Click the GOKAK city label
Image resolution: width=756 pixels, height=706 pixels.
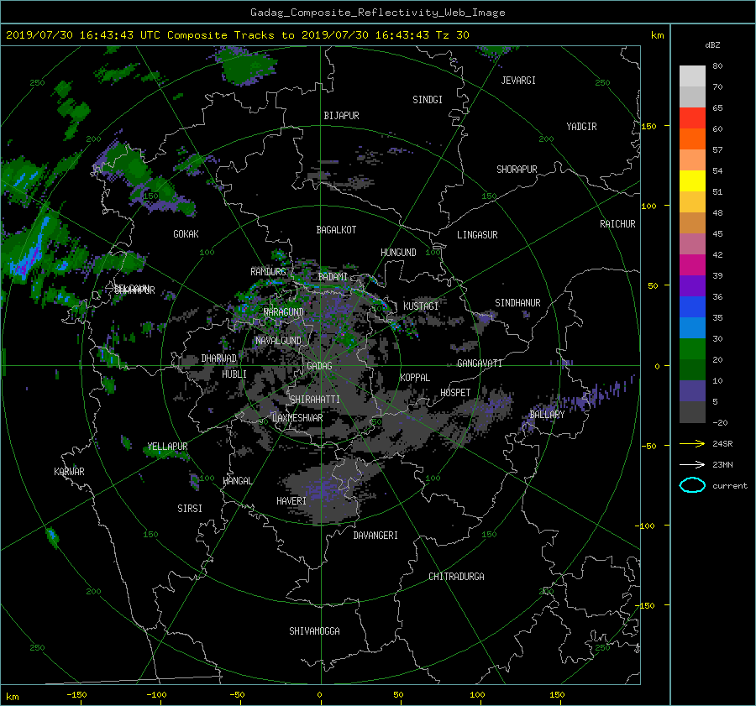(186, 234)
